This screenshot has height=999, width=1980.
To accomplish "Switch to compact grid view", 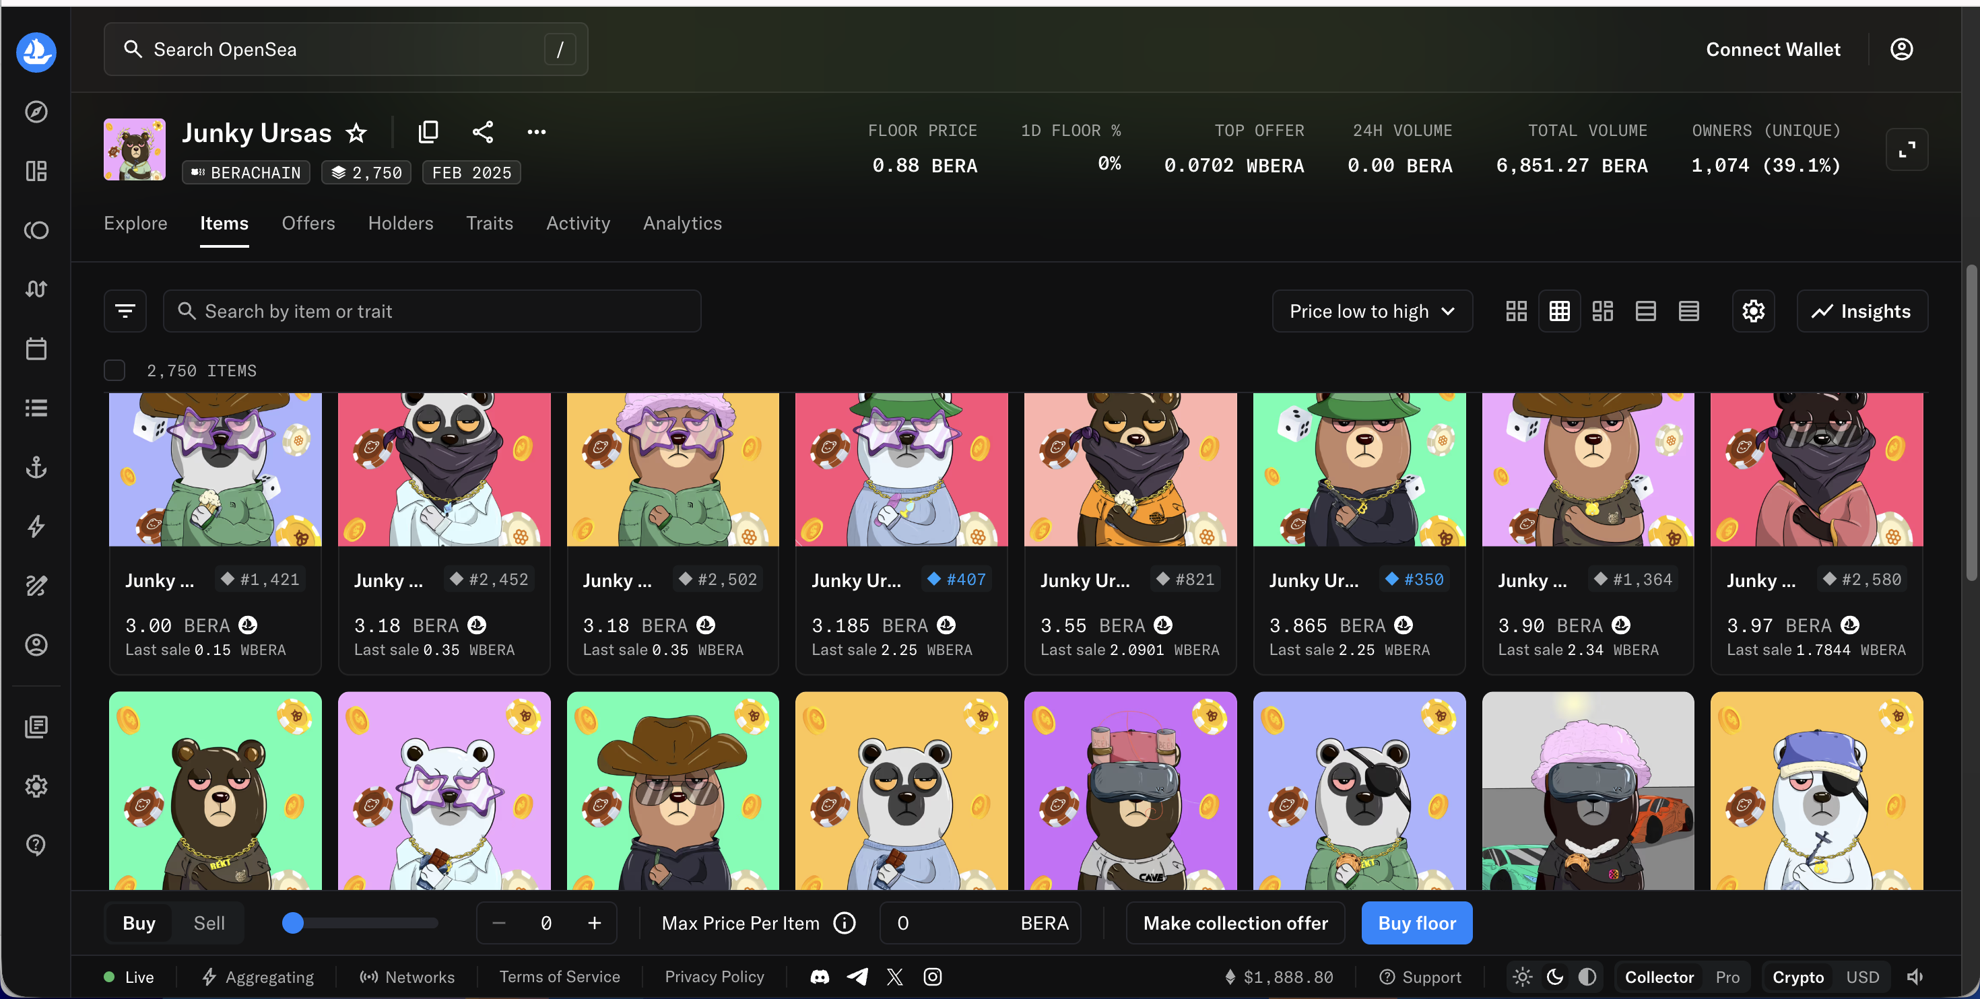I will click(x=1559, y=310).
